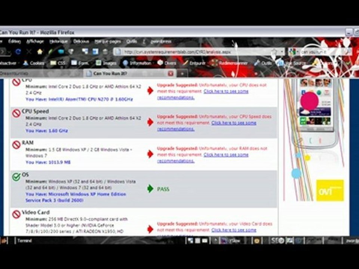The image size is (359, 269).
Task: Open the Information web developer toolbar item
Action: tap(137, 63)
